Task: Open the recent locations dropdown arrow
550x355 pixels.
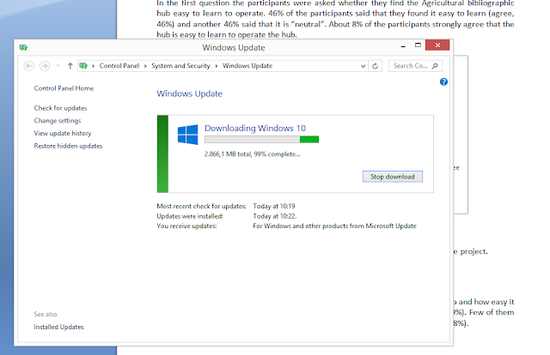Action: 58,66
